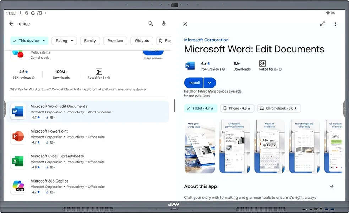This screenshot has width=349, height=213.
Task: Tap the search magnifier icon
Action: [151, 24]
